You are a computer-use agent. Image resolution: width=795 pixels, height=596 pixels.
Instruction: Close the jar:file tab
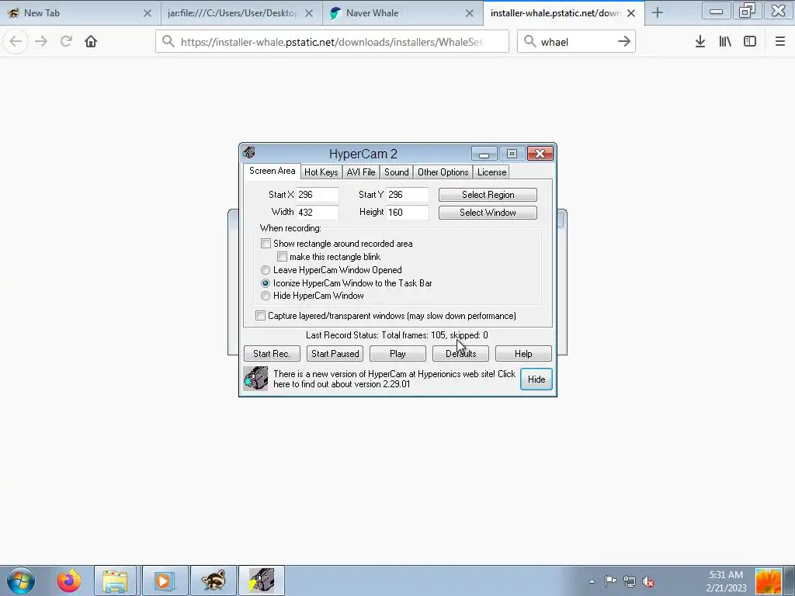309,13
